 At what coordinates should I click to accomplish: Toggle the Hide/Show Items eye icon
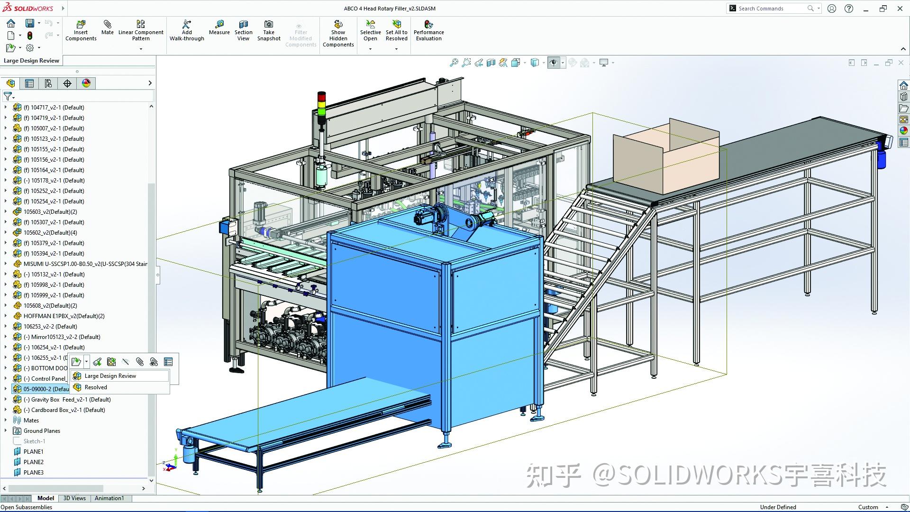click(x=555, y=62)
